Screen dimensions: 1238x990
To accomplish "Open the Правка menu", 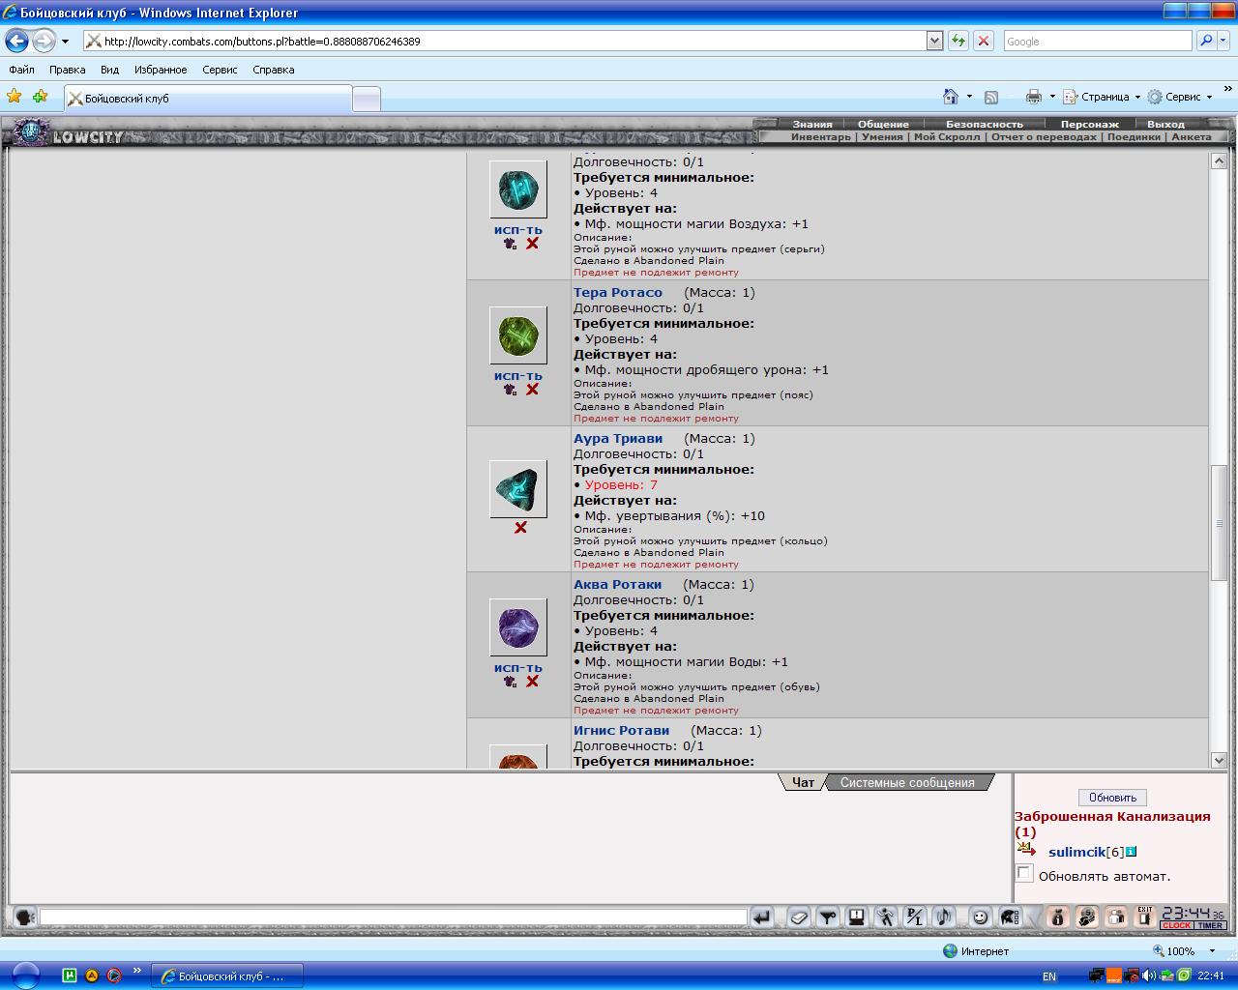I will (67, 70).
